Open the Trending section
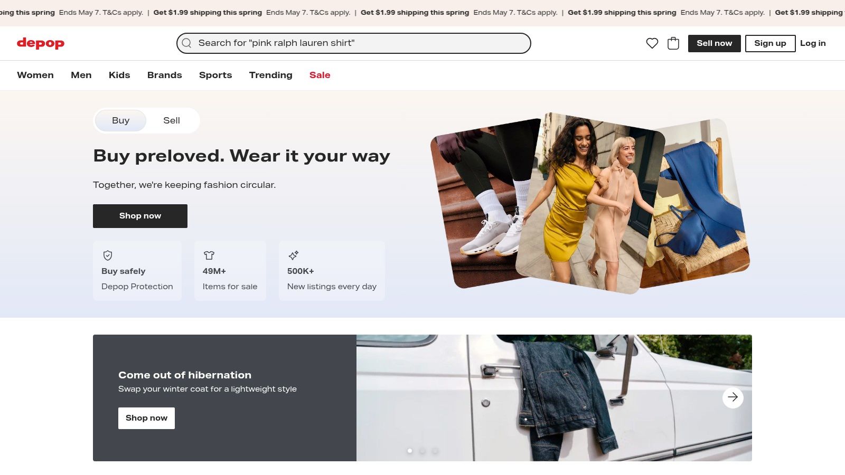 (270, 75)
